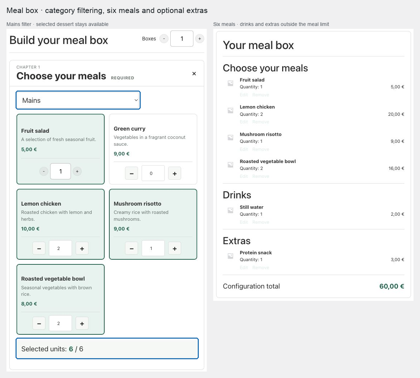The height and width of the screenshot is (378, 420).
Task: Click the Protein snack image placeholder
Action: pos(230,256)
